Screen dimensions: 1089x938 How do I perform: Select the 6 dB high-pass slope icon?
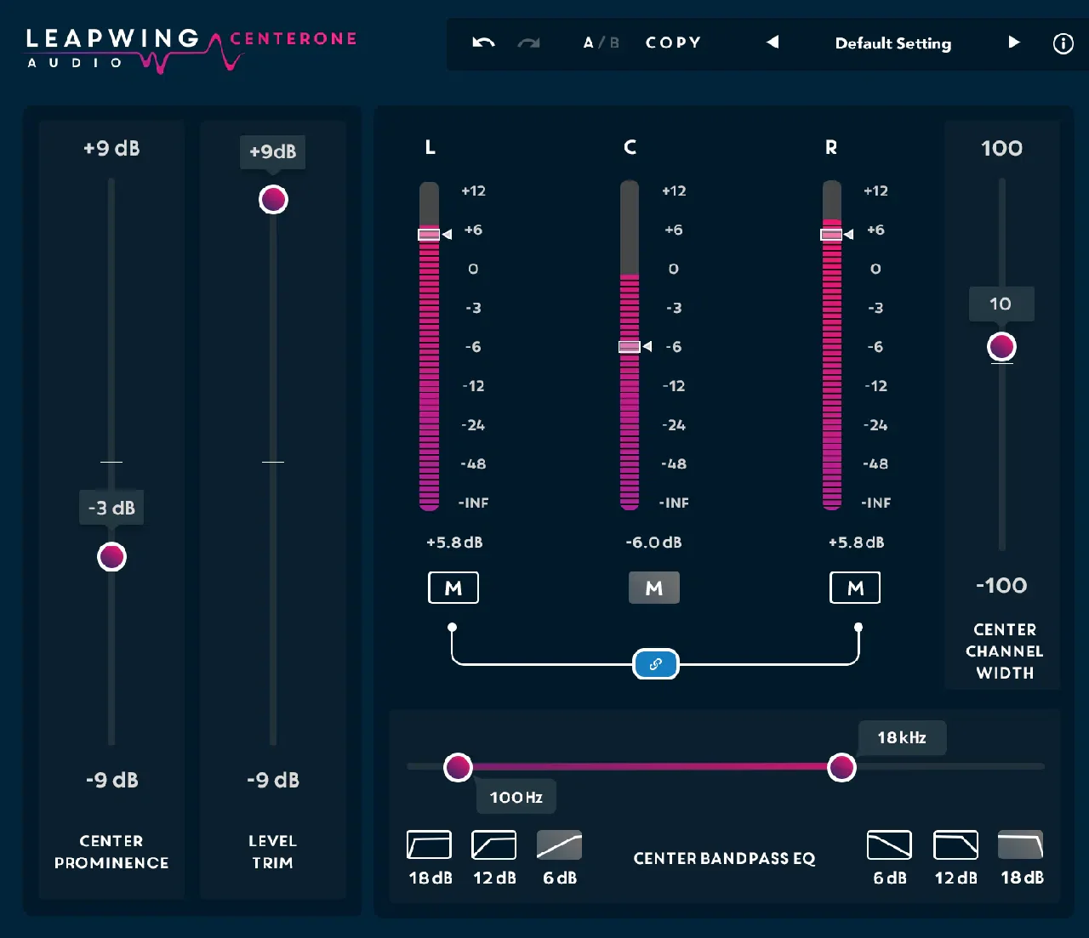pos(560,845)
